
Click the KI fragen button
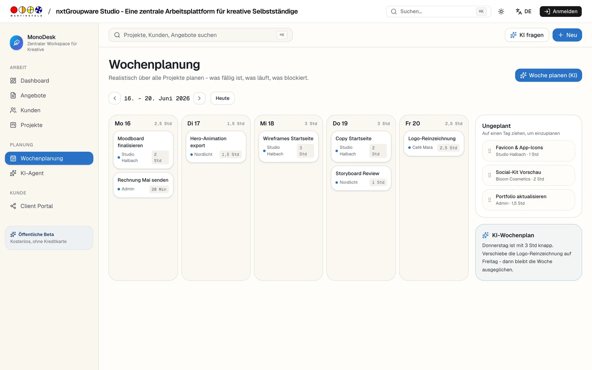(x=527, y=35)
